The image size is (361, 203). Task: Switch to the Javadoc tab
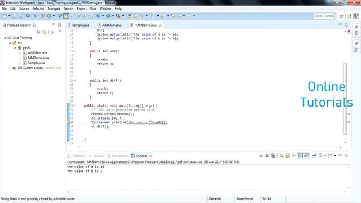tap(96, 156)
